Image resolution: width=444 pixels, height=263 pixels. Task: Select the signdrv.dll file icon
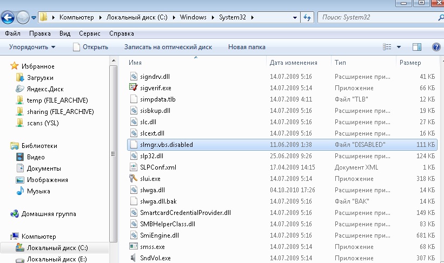coord(134,76)
